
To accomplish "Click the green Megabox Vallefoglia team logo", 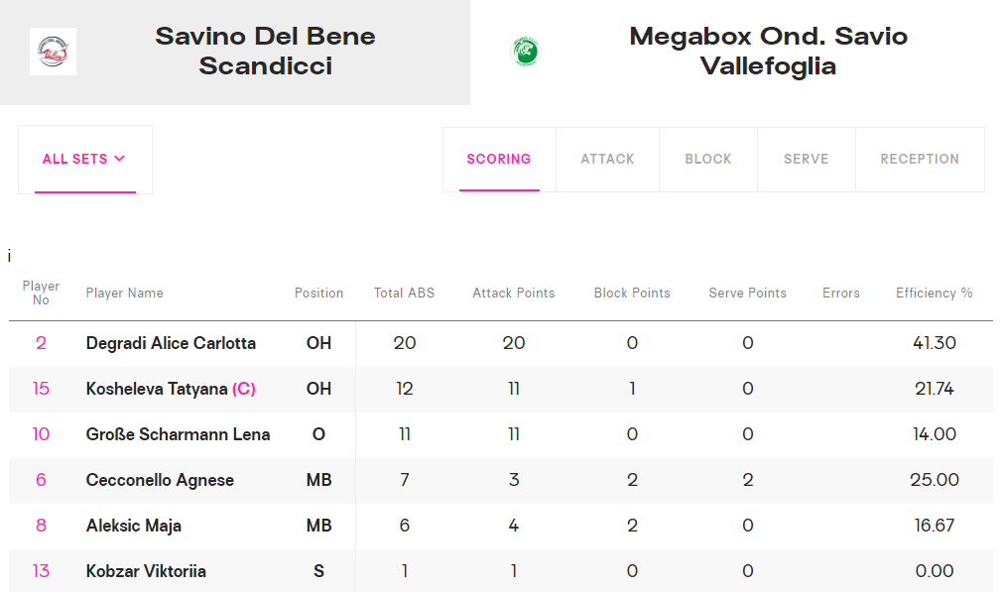I will [526, 52].
